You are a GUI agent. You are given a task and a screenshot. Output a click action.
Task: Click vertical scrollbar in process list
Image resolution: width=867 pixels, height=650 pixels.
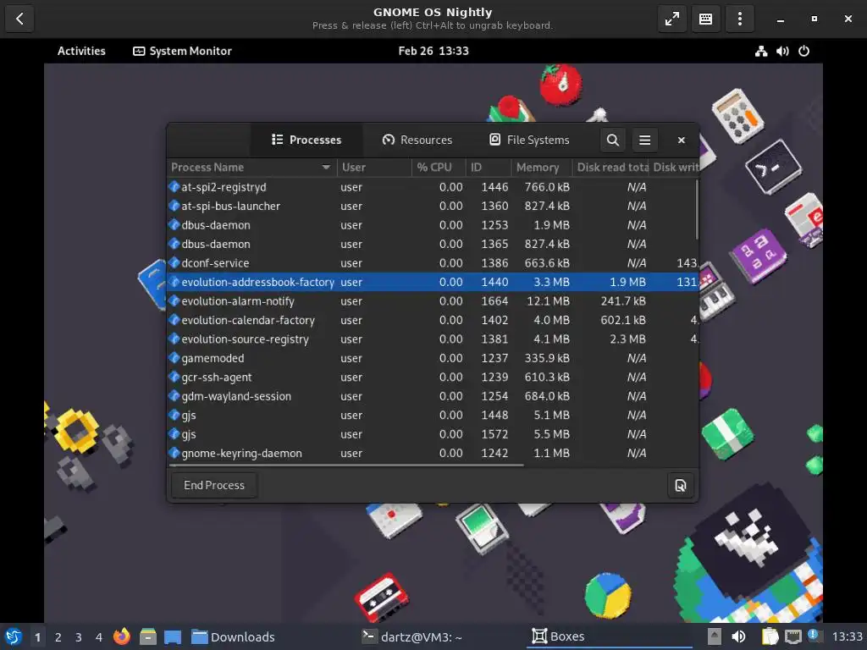[x=697, y=210]
